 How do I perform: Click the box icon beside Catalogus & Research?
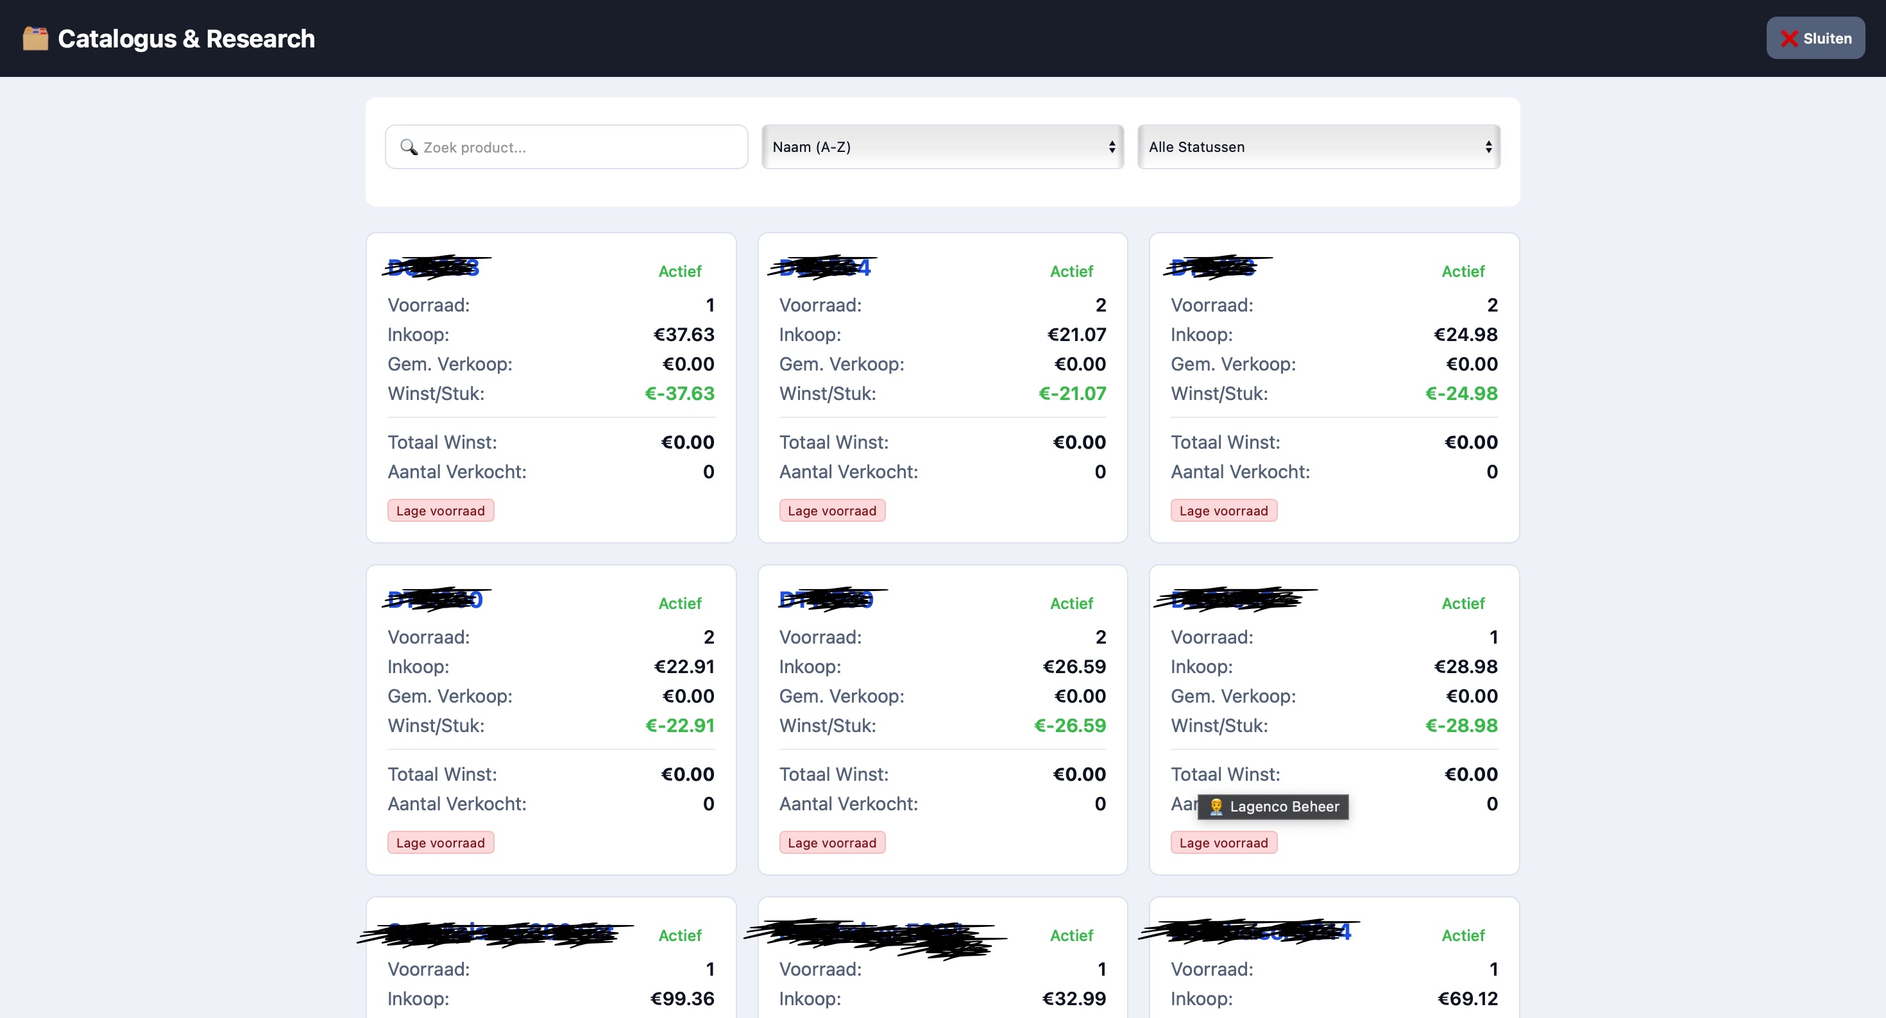point(35,38)
